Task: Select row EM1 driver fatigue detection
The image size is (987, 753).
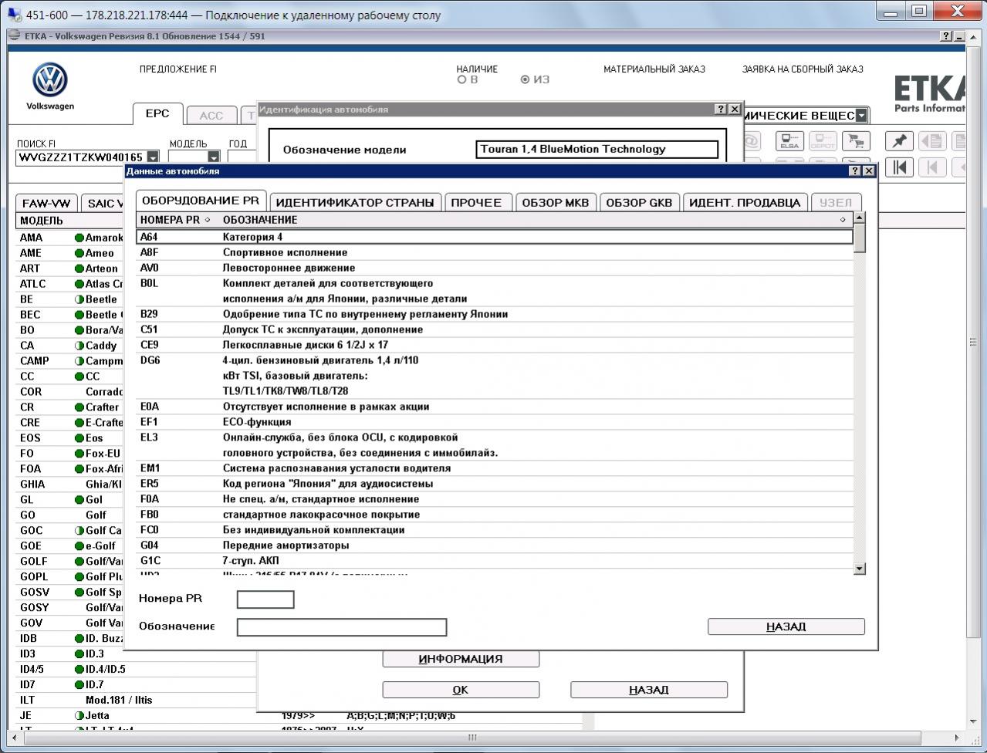Action: click(x=495, y=468)
